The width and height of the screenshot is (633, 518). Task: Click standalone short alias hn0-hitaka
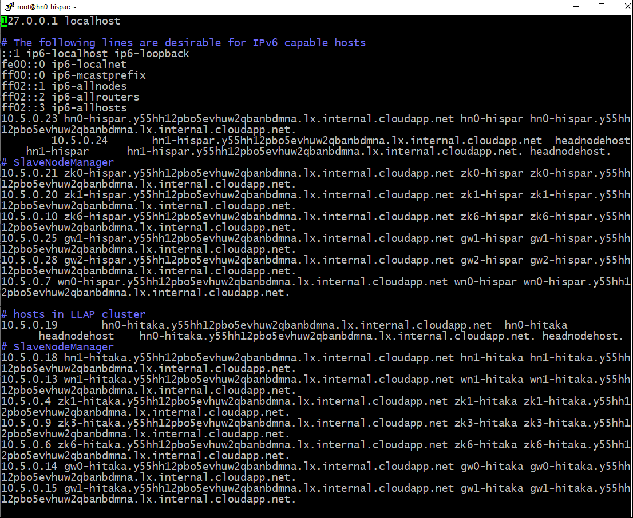point(536,325)
